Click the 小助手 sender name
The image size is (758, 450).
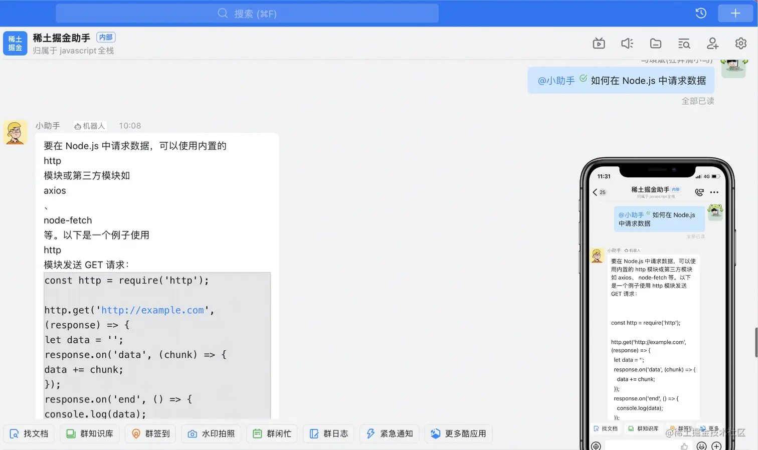(48, 126)
